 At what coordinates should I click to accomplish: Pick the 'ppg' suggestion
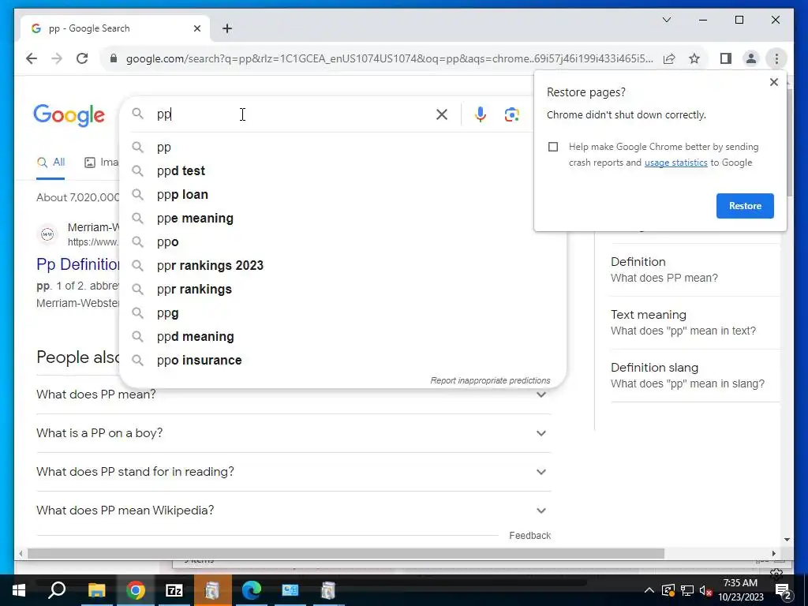tap(342, 312)
